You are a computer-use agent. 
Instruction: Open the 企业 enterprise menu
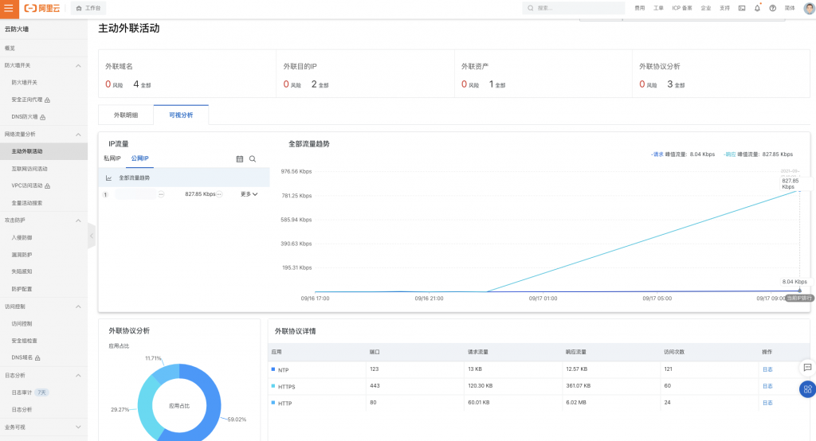(x=706, y=8)
